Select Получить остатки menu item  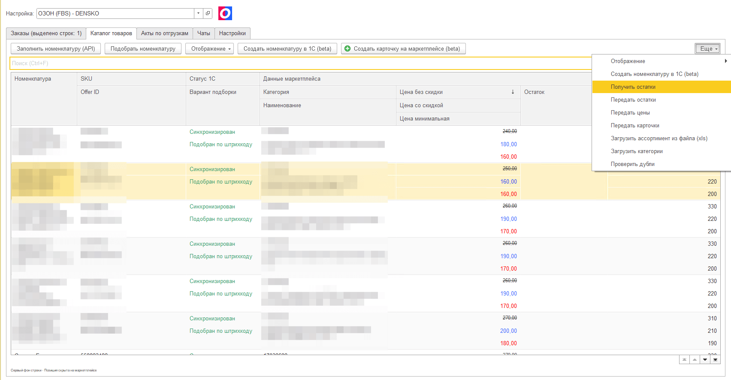click(x=662, y=87)
